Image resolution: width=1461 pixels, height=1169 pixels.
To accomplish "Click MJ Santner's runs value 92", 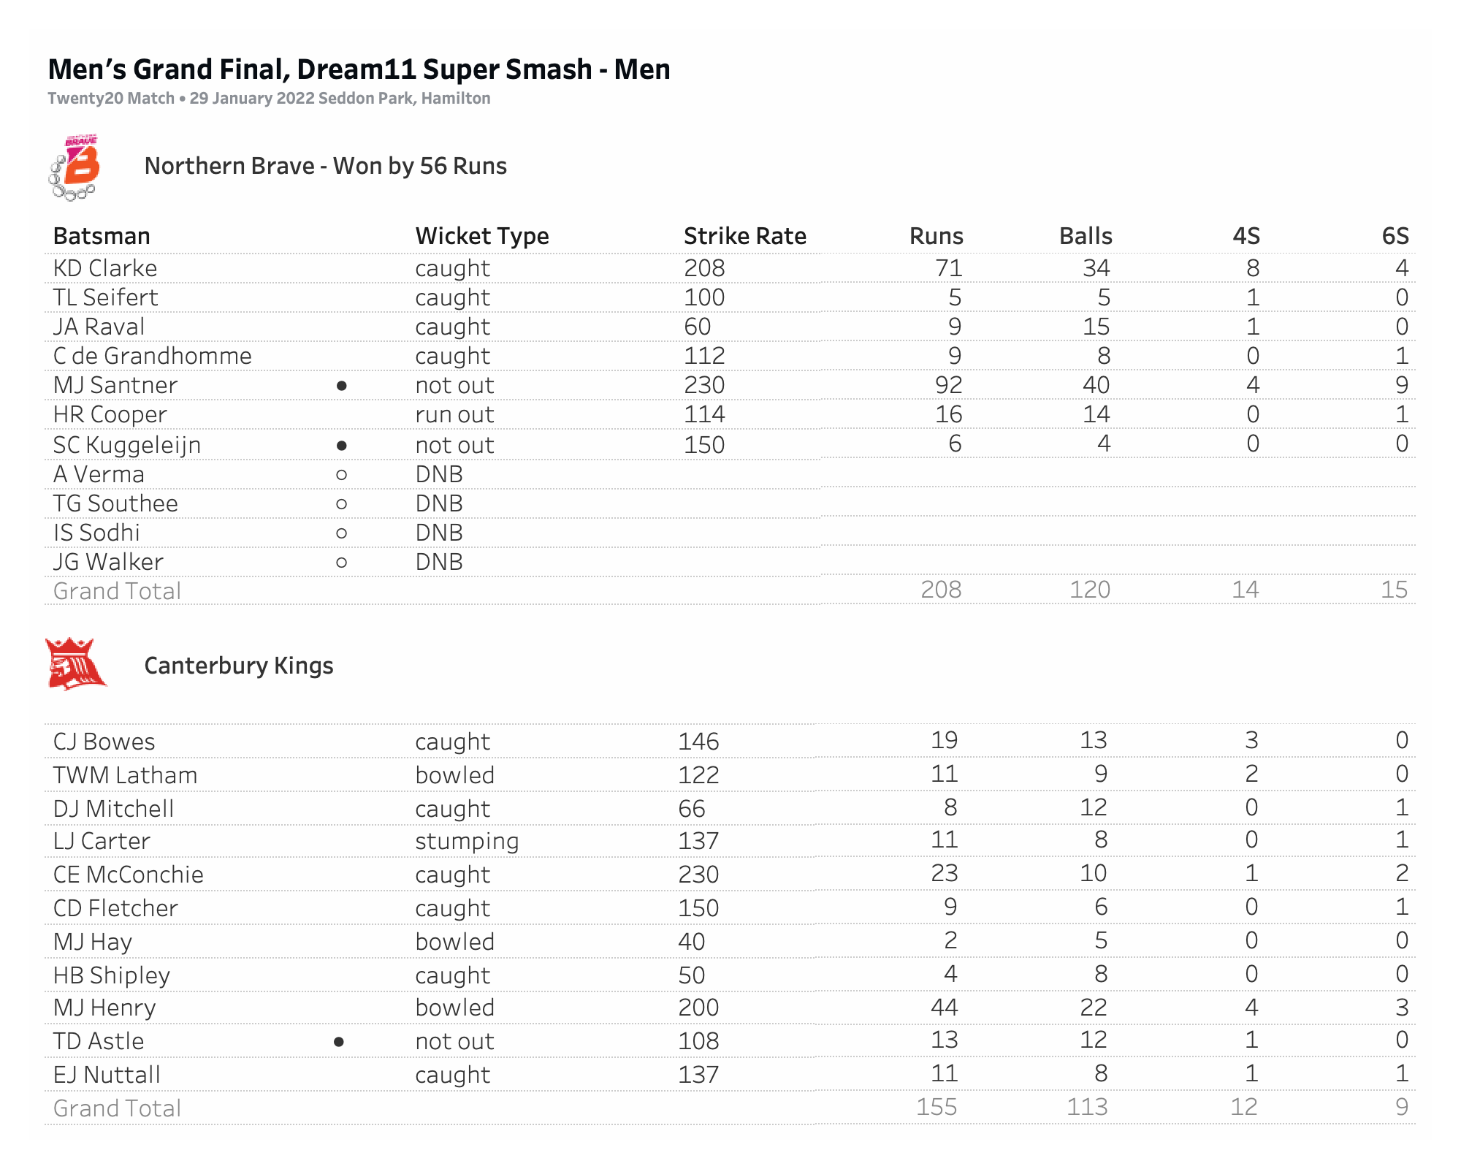I will (x=948, y=385).
